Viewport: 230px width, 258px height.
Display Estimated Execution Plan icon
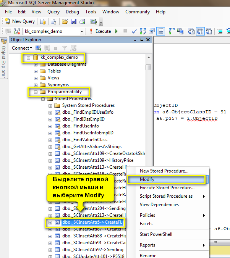tap(143, 31)
